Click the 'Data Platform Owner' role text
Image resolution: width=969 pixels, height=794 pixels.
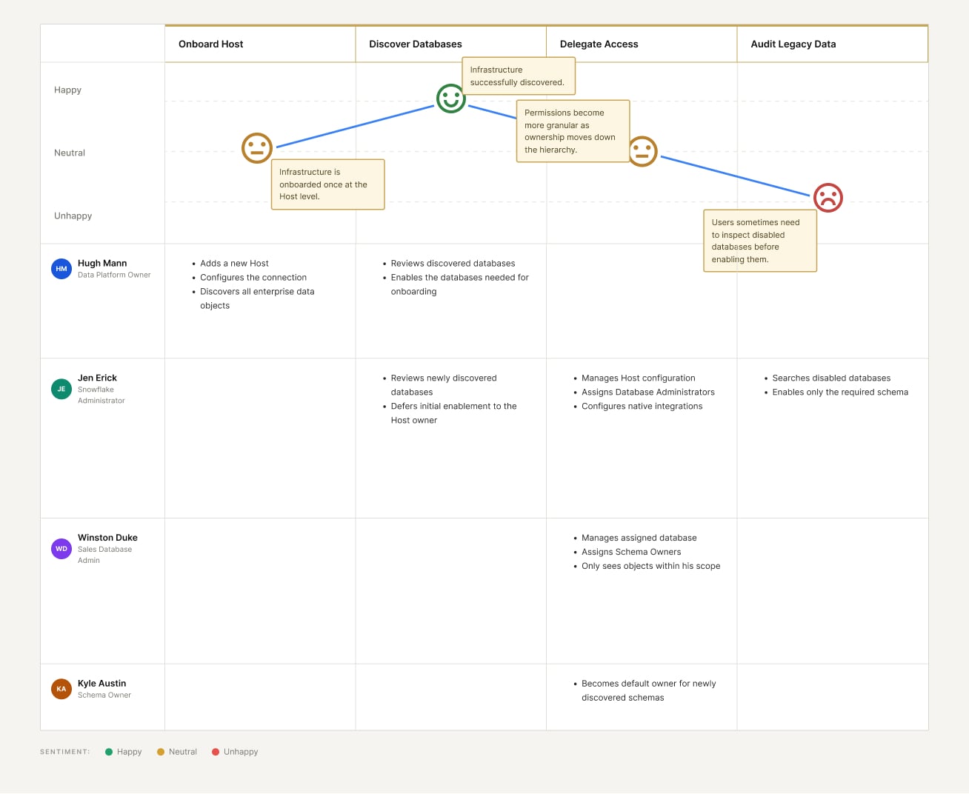click(x=114, y=275)
